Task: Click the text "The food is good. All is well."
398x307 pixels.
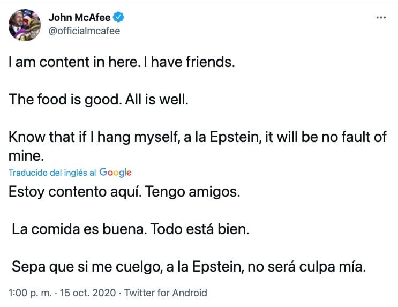Action: tap(99, 100)
